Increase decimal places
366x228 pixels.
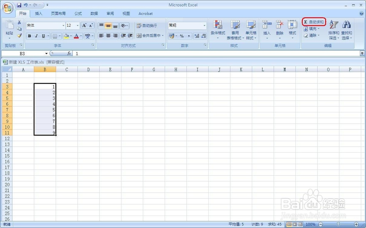[197, 36]
